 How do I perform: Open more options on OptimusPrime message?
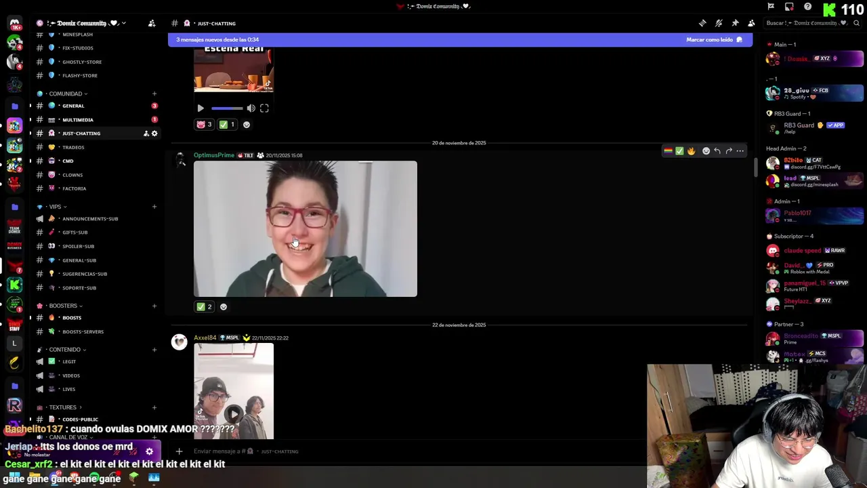point(740,151)
